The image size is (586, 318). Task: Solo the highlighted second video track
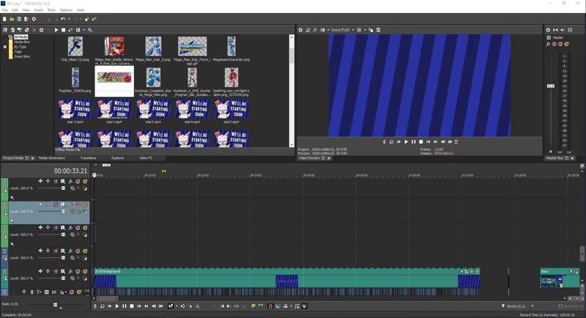tap(85, 204)
